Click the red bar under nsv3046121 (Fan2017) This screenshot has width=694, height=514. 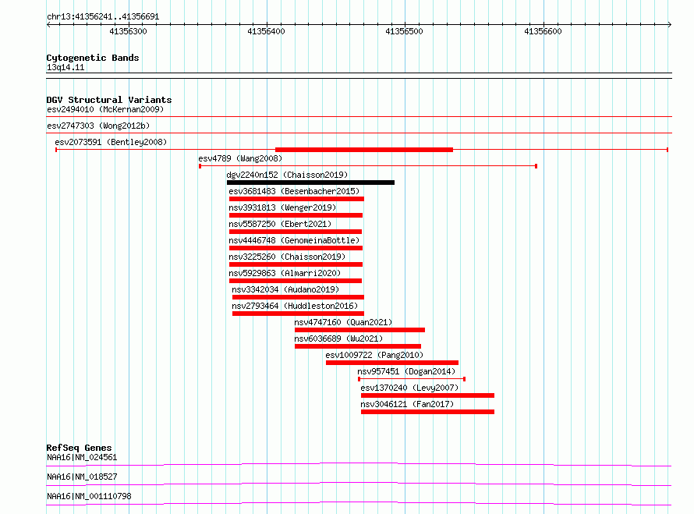(x=427, y=412)
